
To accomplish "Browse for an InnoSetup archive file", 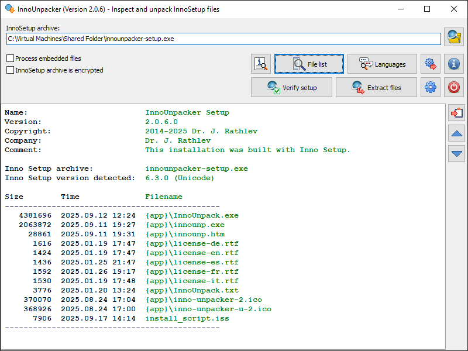I will coord(453,37).
